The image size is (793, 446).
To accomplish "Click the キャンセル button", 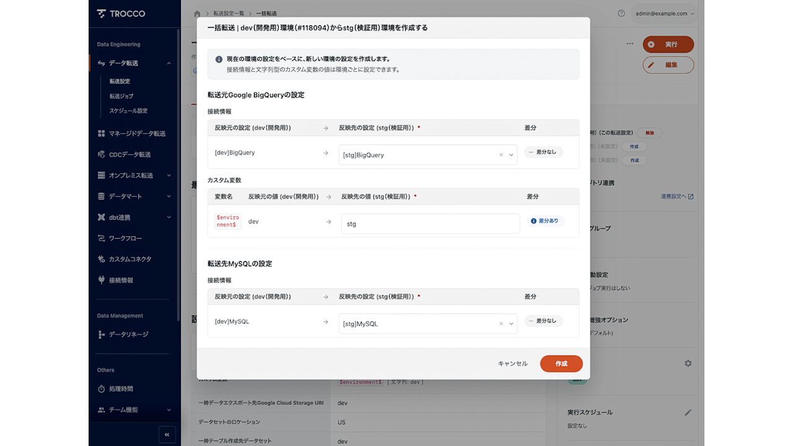I will 512,364.
